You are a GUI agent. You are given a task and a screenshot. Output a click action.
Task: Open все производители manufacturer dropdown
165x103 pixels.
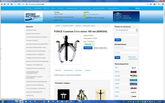pyautogui.click(x=126, y=30)
